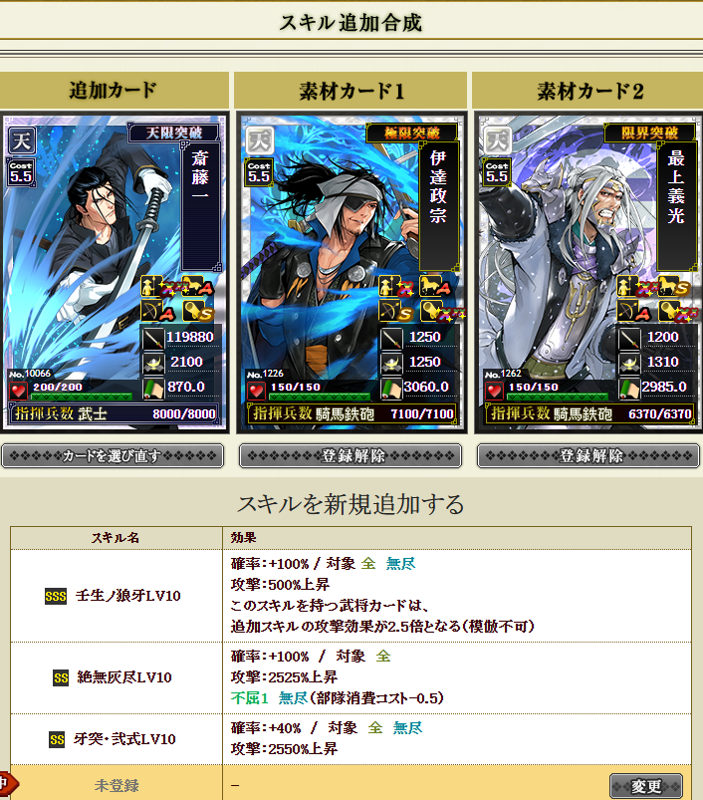Click the カードを選び直す button
The image size is (703, 800).
point(113,455)
